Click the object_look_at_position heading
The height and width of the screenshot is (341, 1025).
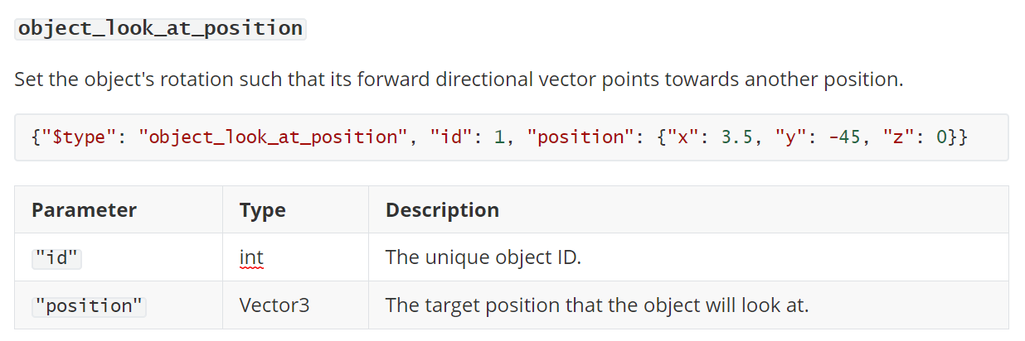coord(161,28)
